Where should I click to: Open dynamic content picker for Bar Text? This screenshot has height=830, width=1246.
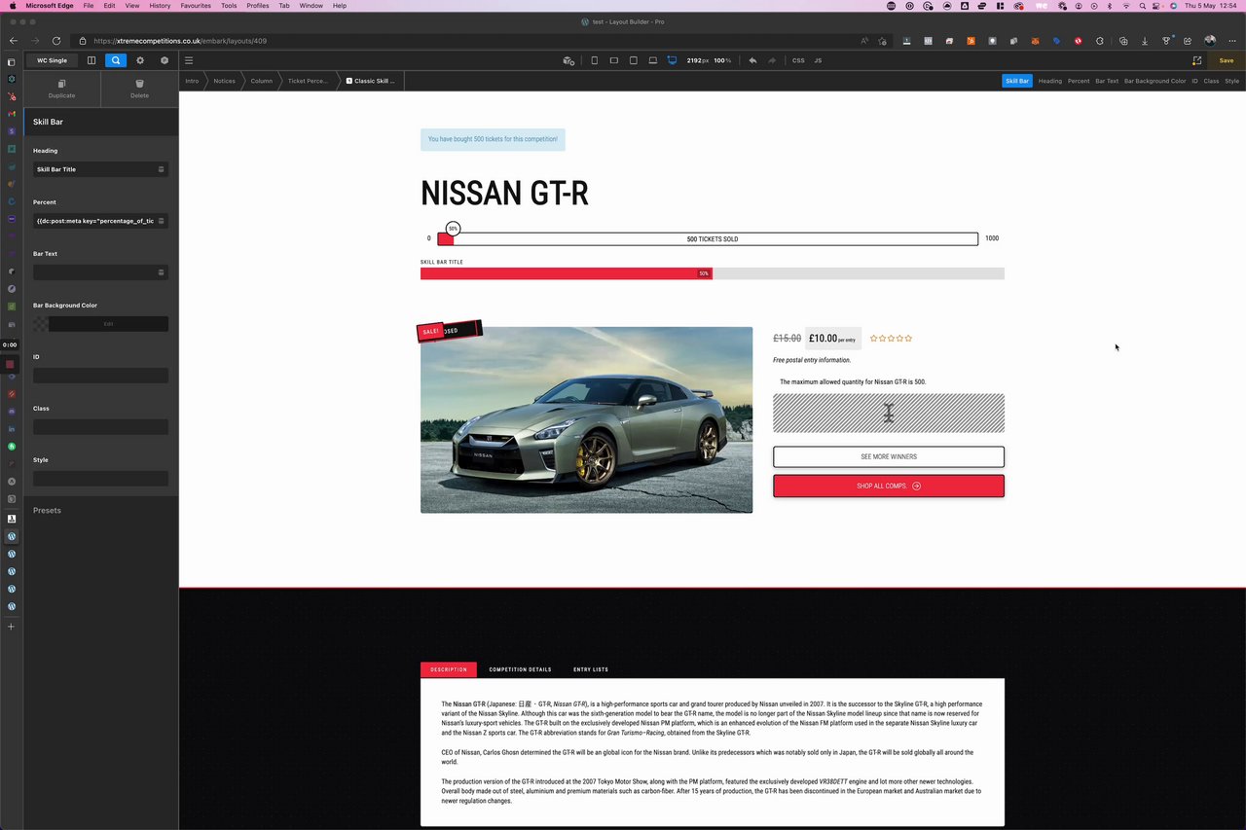tap(161, 272)
